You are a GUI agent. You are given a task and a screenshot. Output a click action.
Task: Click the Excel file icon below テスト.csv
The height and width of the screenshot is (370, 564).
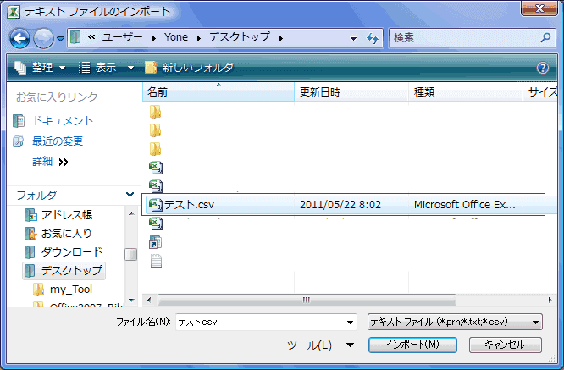(x=156, y=224)
